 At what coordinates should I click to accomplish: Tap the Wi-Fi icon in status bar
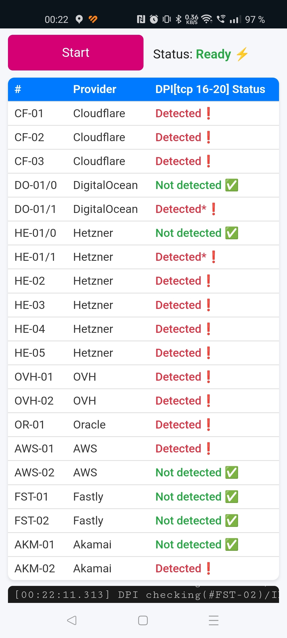pos(206,19)
